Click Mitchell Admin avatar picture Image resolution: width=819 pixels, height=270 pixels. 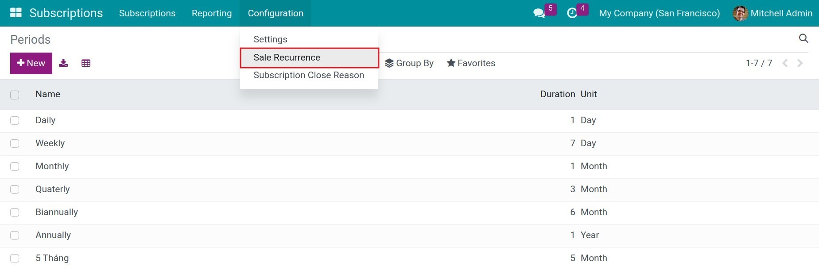tap(740, 13)
